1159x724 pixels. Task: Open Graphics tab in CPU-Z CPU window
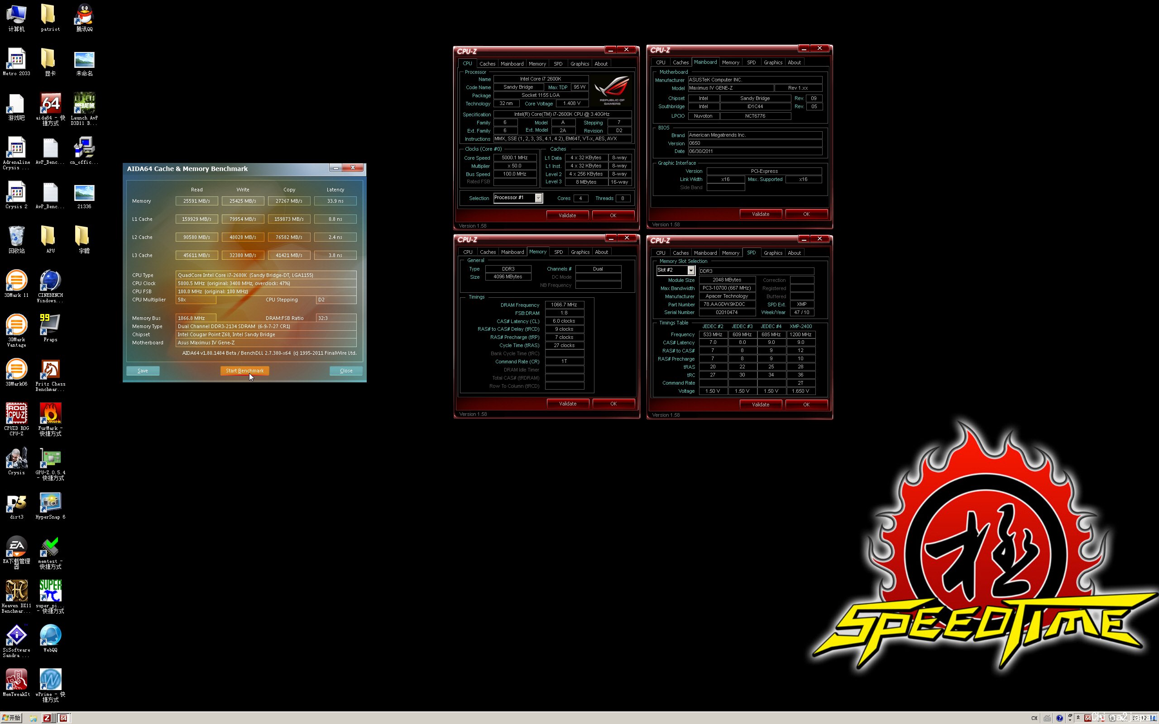[x=579, y=64]
